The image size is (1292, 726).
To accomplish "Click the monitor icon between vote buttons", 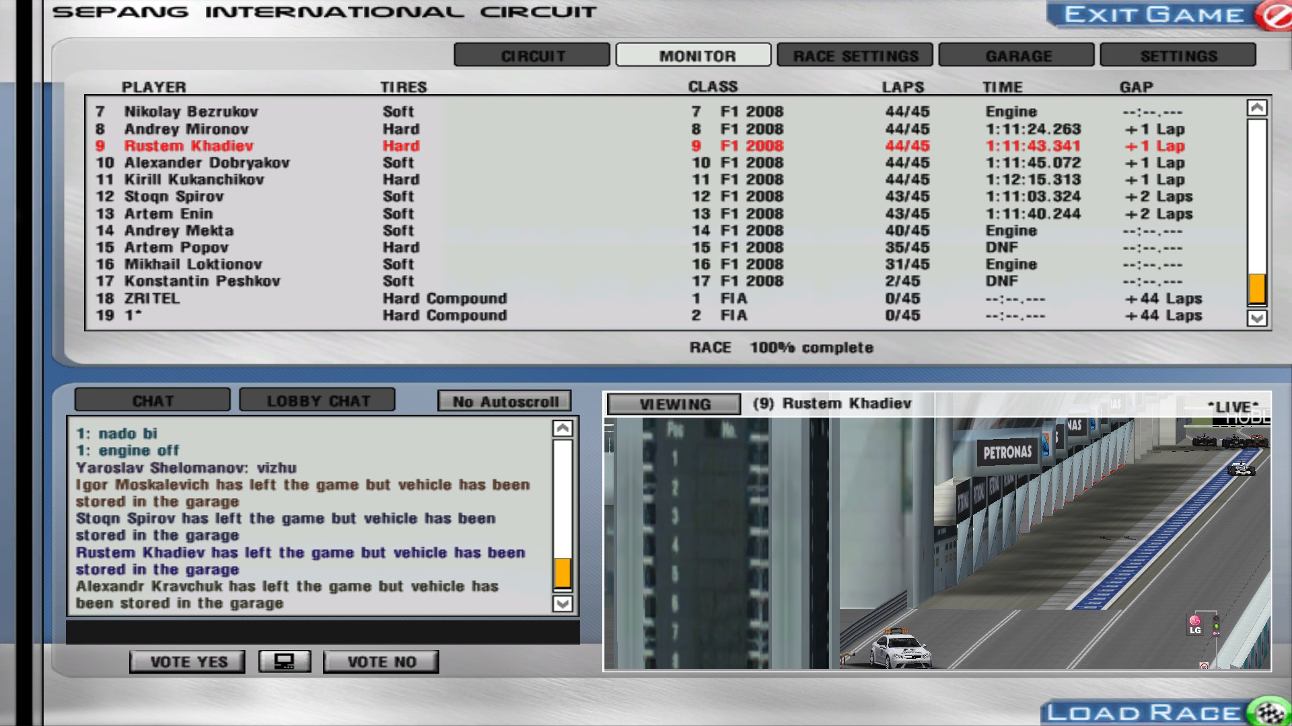I will coord(285,661).
